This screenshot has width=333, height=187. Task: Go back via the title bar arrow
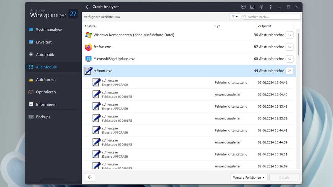88,7
